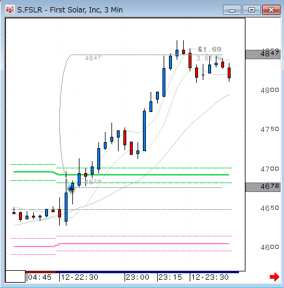Maximize the S.FSLR chart window

[x=251, y=10]
